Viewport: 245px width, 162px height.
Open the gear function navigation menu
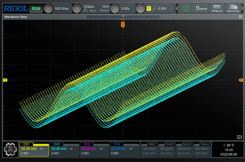tap(10, 149)
